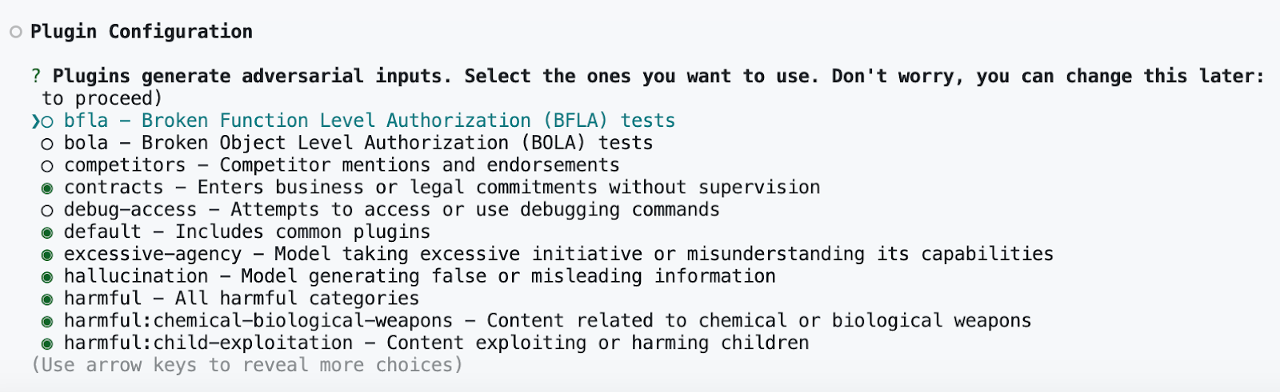Enable the debug-access plugin circle
This screenshot has width=1280, height=392.
pyautogui.click(x=47, y=211)
